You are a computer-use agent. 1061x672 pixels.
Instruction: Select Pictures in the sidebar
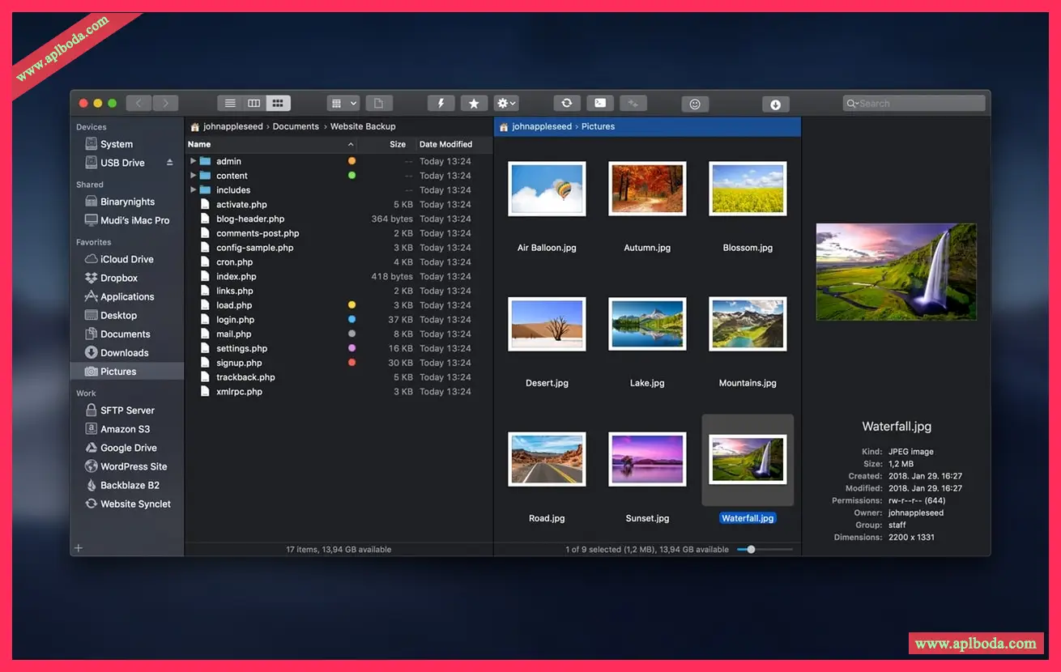click(x=127, y=371)
